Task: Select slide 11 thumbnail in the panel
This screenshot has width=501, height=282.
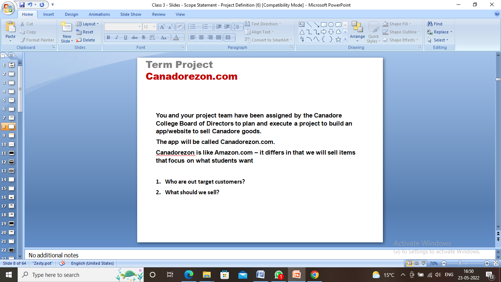Action: click(x=11, y=153)
